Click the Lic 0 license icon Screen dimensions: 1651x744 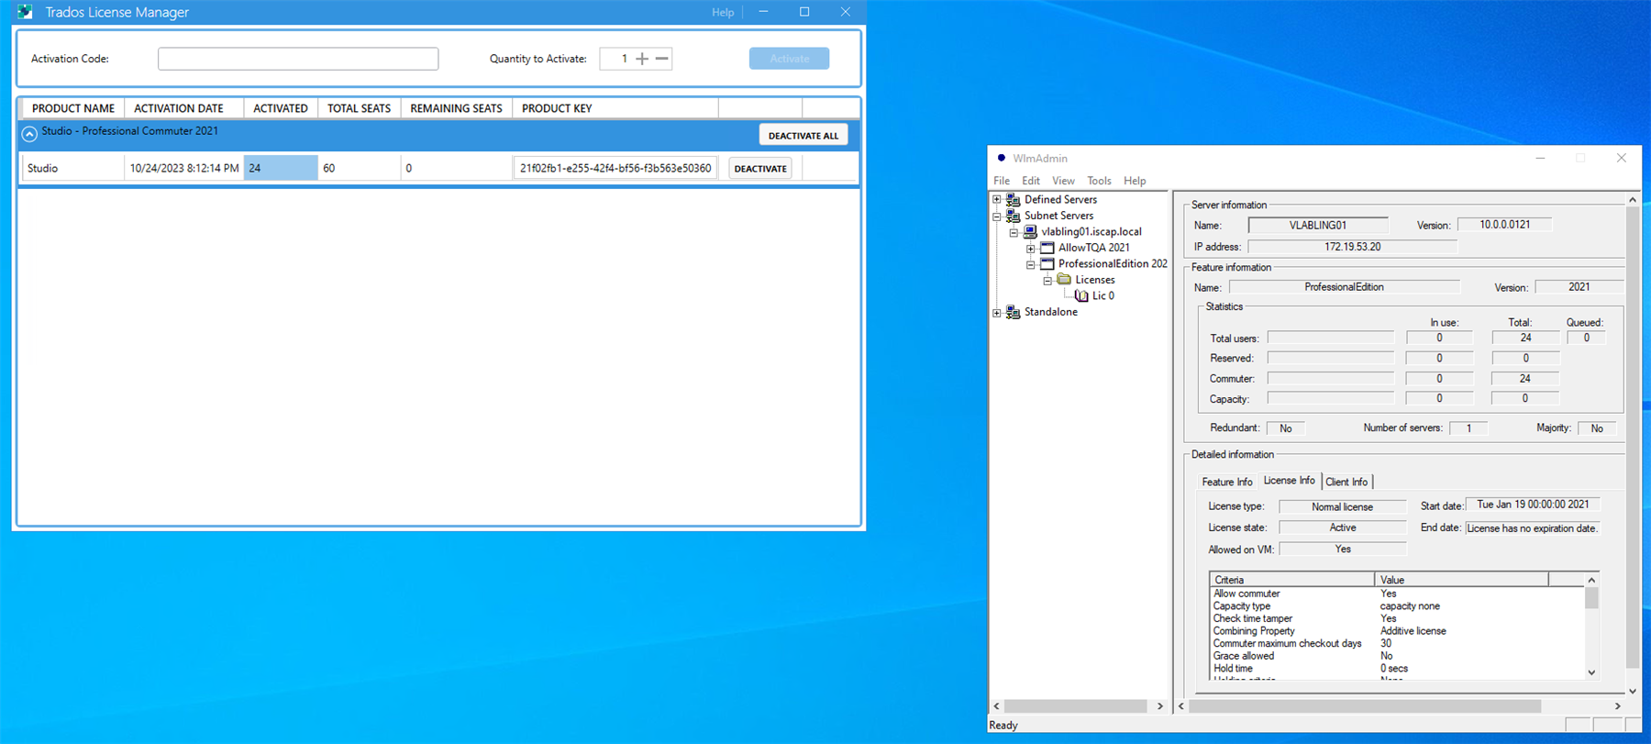1081,295
